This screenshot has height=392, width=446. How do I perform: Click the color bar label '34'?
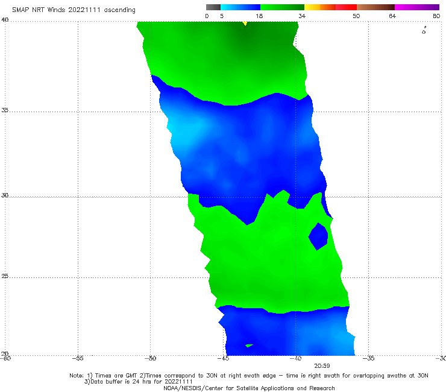(302, 16)
